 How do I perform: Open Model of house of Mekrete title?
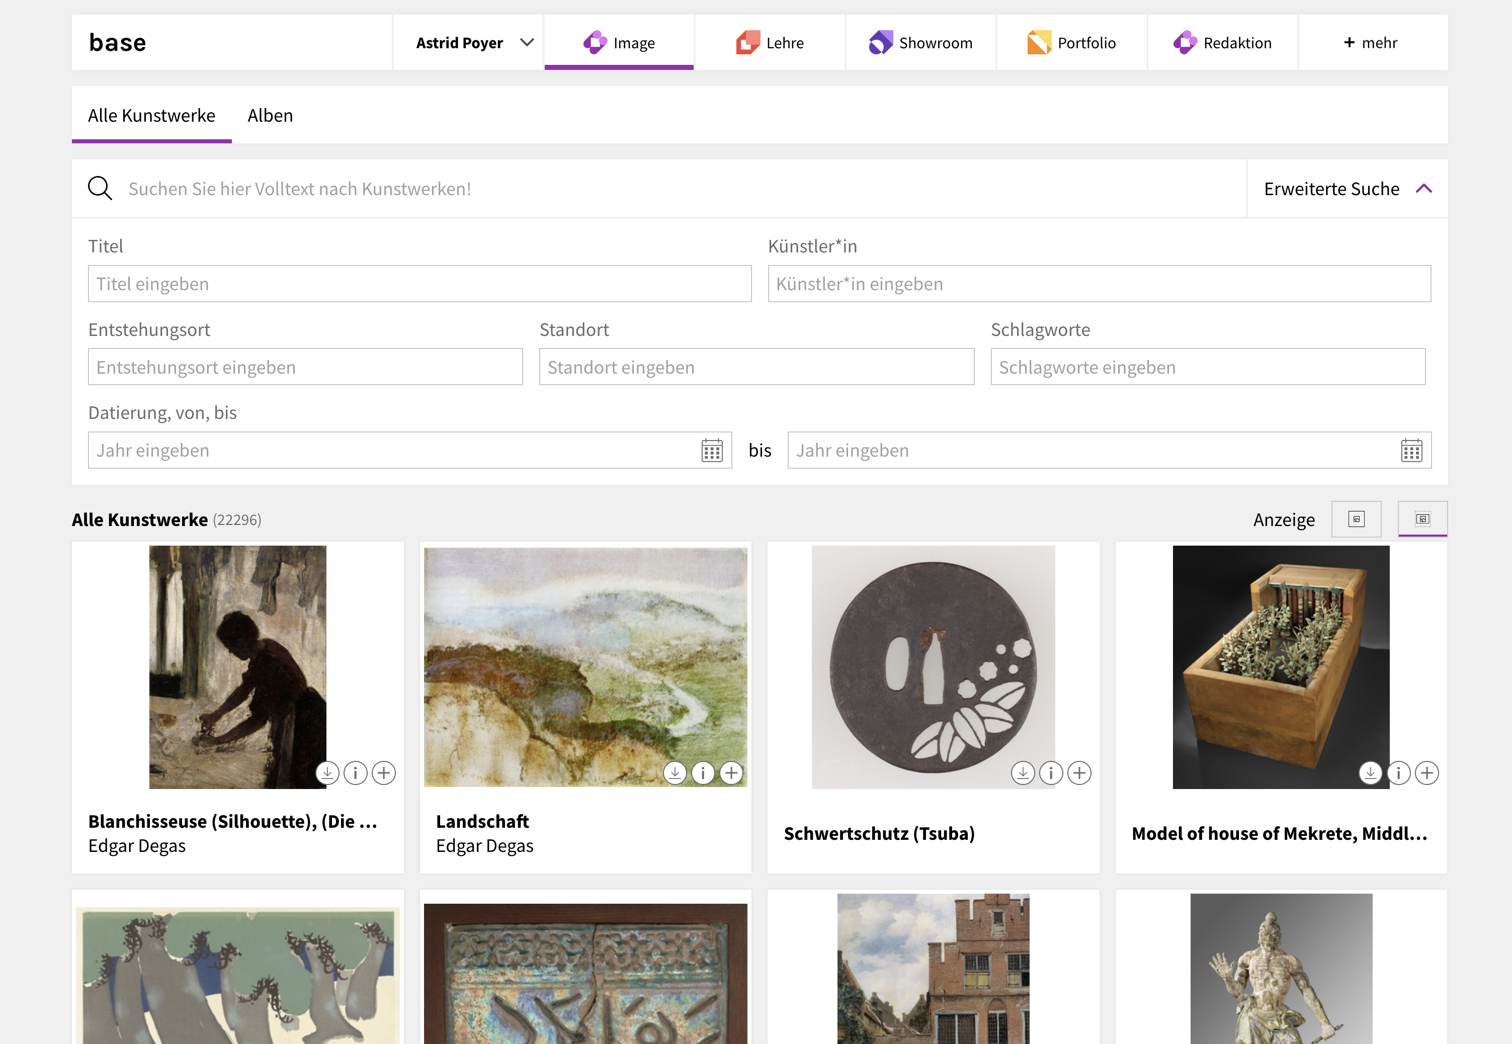click(1279, 833)
